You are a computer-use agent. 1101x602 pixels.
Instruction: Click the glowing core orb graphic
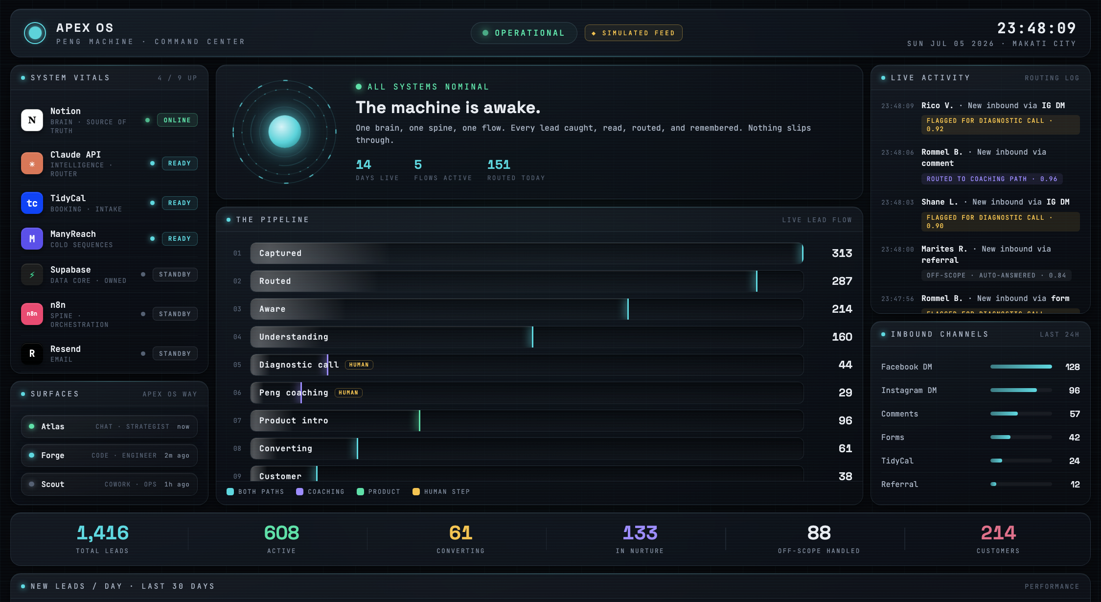pyautogui.click(x=285, y=132)
